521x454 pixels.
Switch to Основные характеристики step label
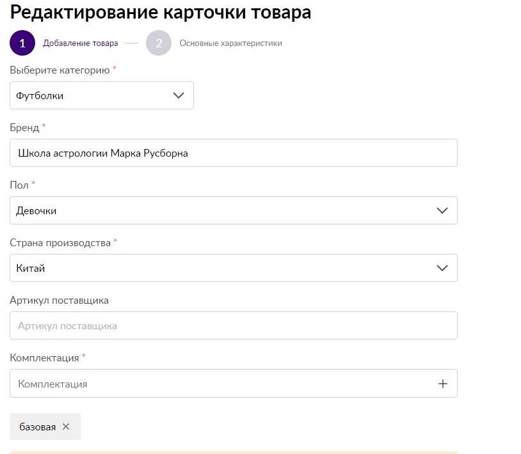click(230, 43)
